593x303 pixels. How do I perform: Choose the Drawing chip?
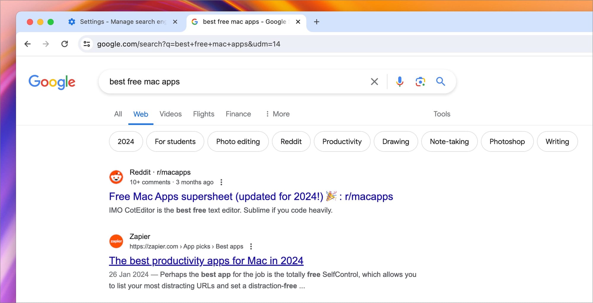[x=396, y=142]
